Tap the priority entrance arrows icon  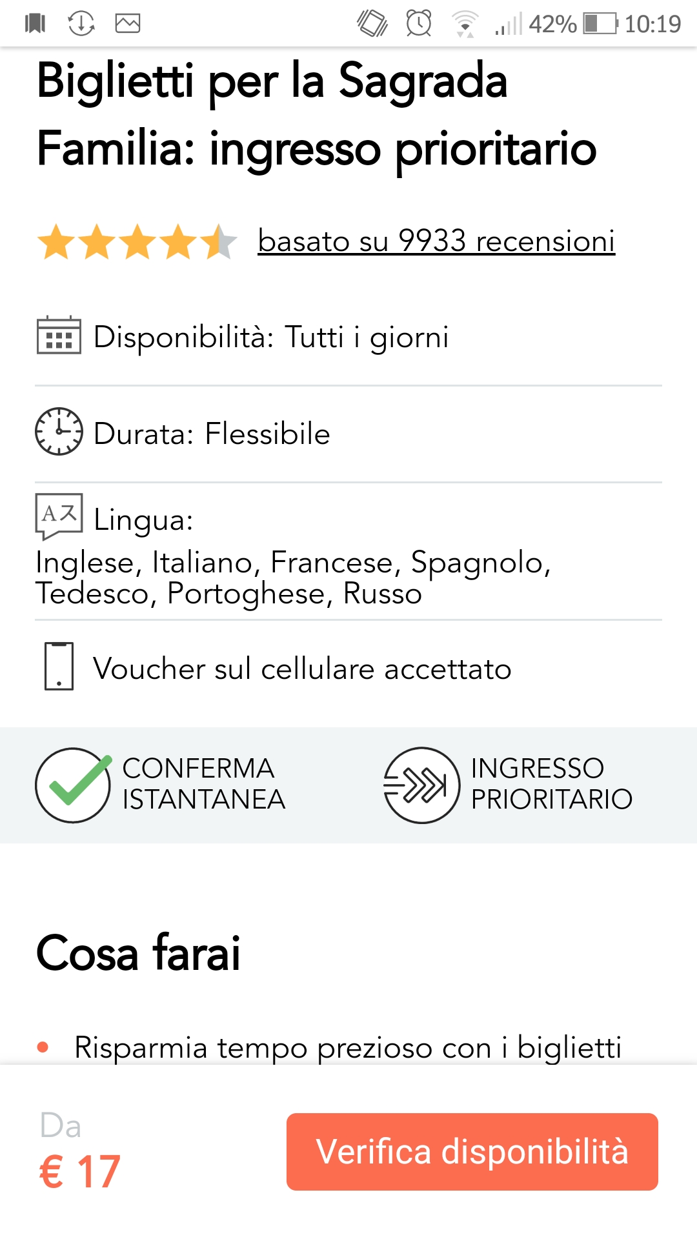click(x=421, y=785)
